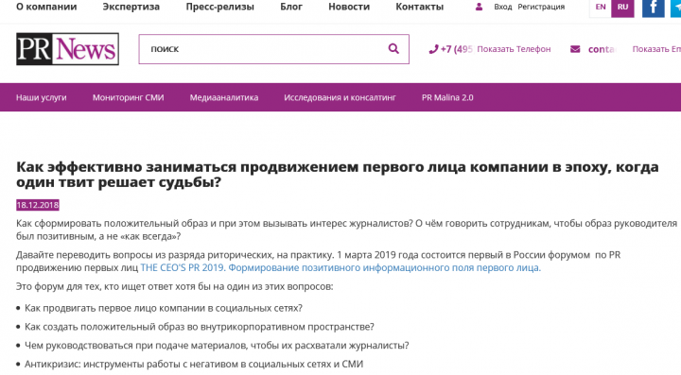The height and width of the screenshot is (375, 681).
Task: Click the article headline text
Action: click(338, 175)
